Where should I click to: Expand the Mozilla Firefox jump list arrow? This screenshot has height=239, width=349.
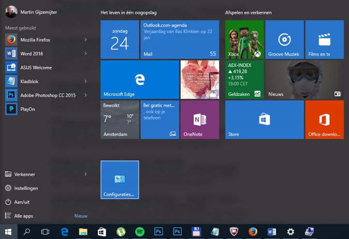[85, 39]
